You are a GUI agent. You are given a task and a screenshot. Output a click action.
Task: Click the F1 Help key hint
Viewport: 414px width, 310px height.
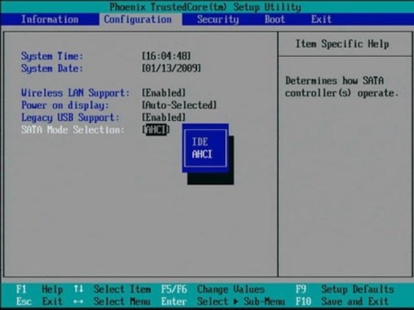pyautogui.click(x=40, y=289)
